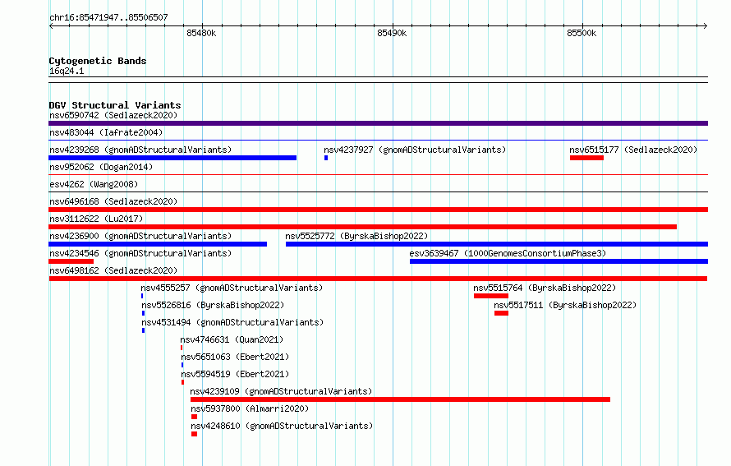Select the small red nsv5937800 marker

click(x=194, y=417)
